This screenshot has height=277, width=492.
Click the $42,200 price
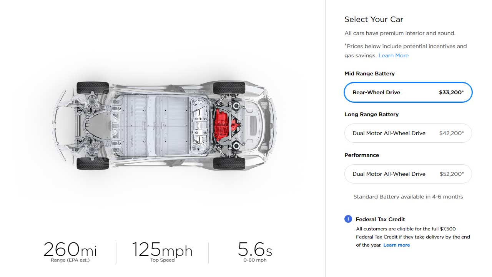(451, 133)
